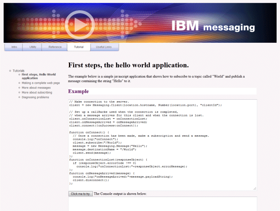Image resolution: width=280 pixels, height=211 pixels.
Task: Click the IBM messaging logo text
Action: point(213,26)
